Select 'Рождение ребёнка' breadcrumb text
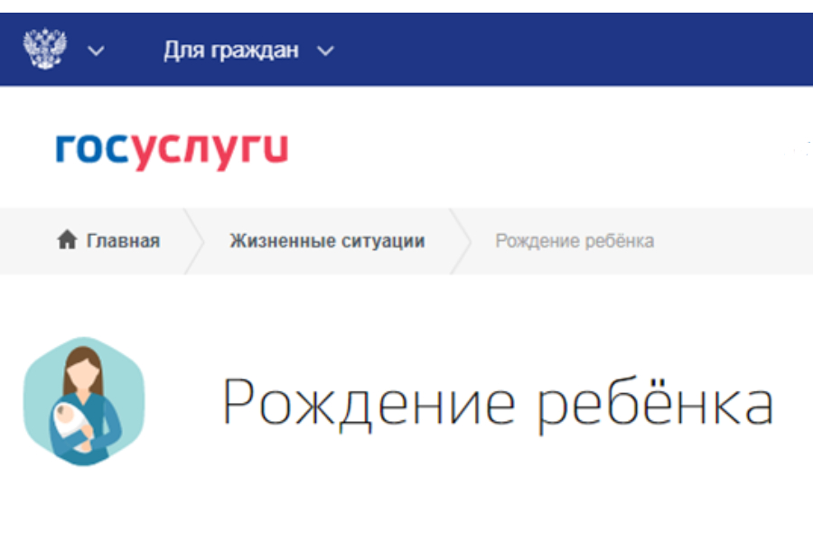This screenshot has height=542, width=813. click(x=575, y=241)
